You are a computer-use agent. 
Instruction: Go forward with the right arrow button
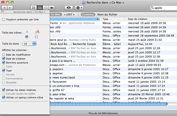(10, 8)
